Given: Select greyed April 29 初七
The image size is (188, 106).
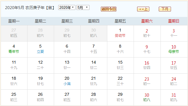Looking at the screenshot, I should point(67,33).
